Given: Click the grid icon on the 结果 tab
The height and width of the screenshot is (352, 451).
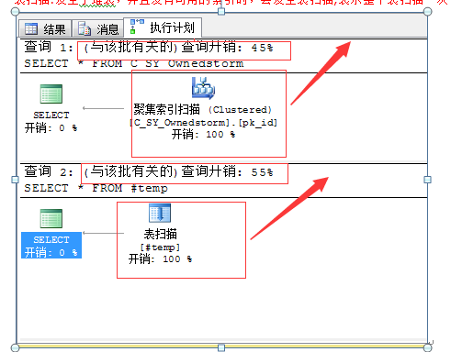Looking at the screenshot, I should (31, 29).
